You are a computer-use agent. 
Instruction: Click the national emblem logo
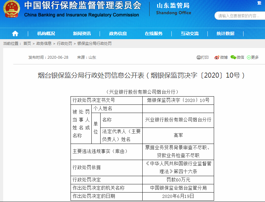coord(11,9)
